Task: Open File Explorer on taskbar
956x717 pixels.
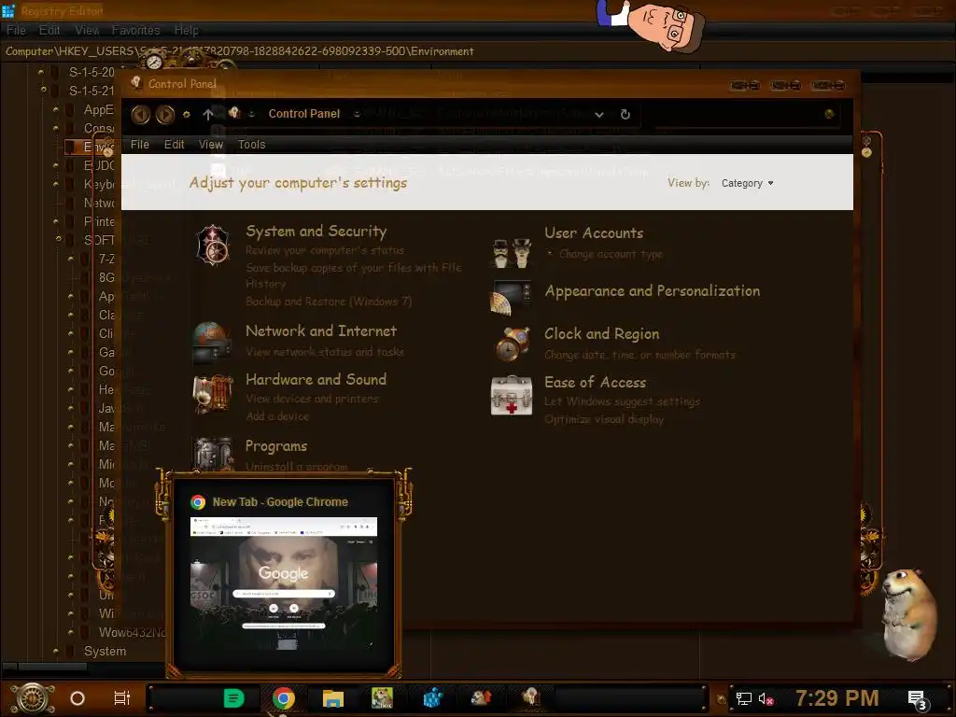Action: coord(333,698)
